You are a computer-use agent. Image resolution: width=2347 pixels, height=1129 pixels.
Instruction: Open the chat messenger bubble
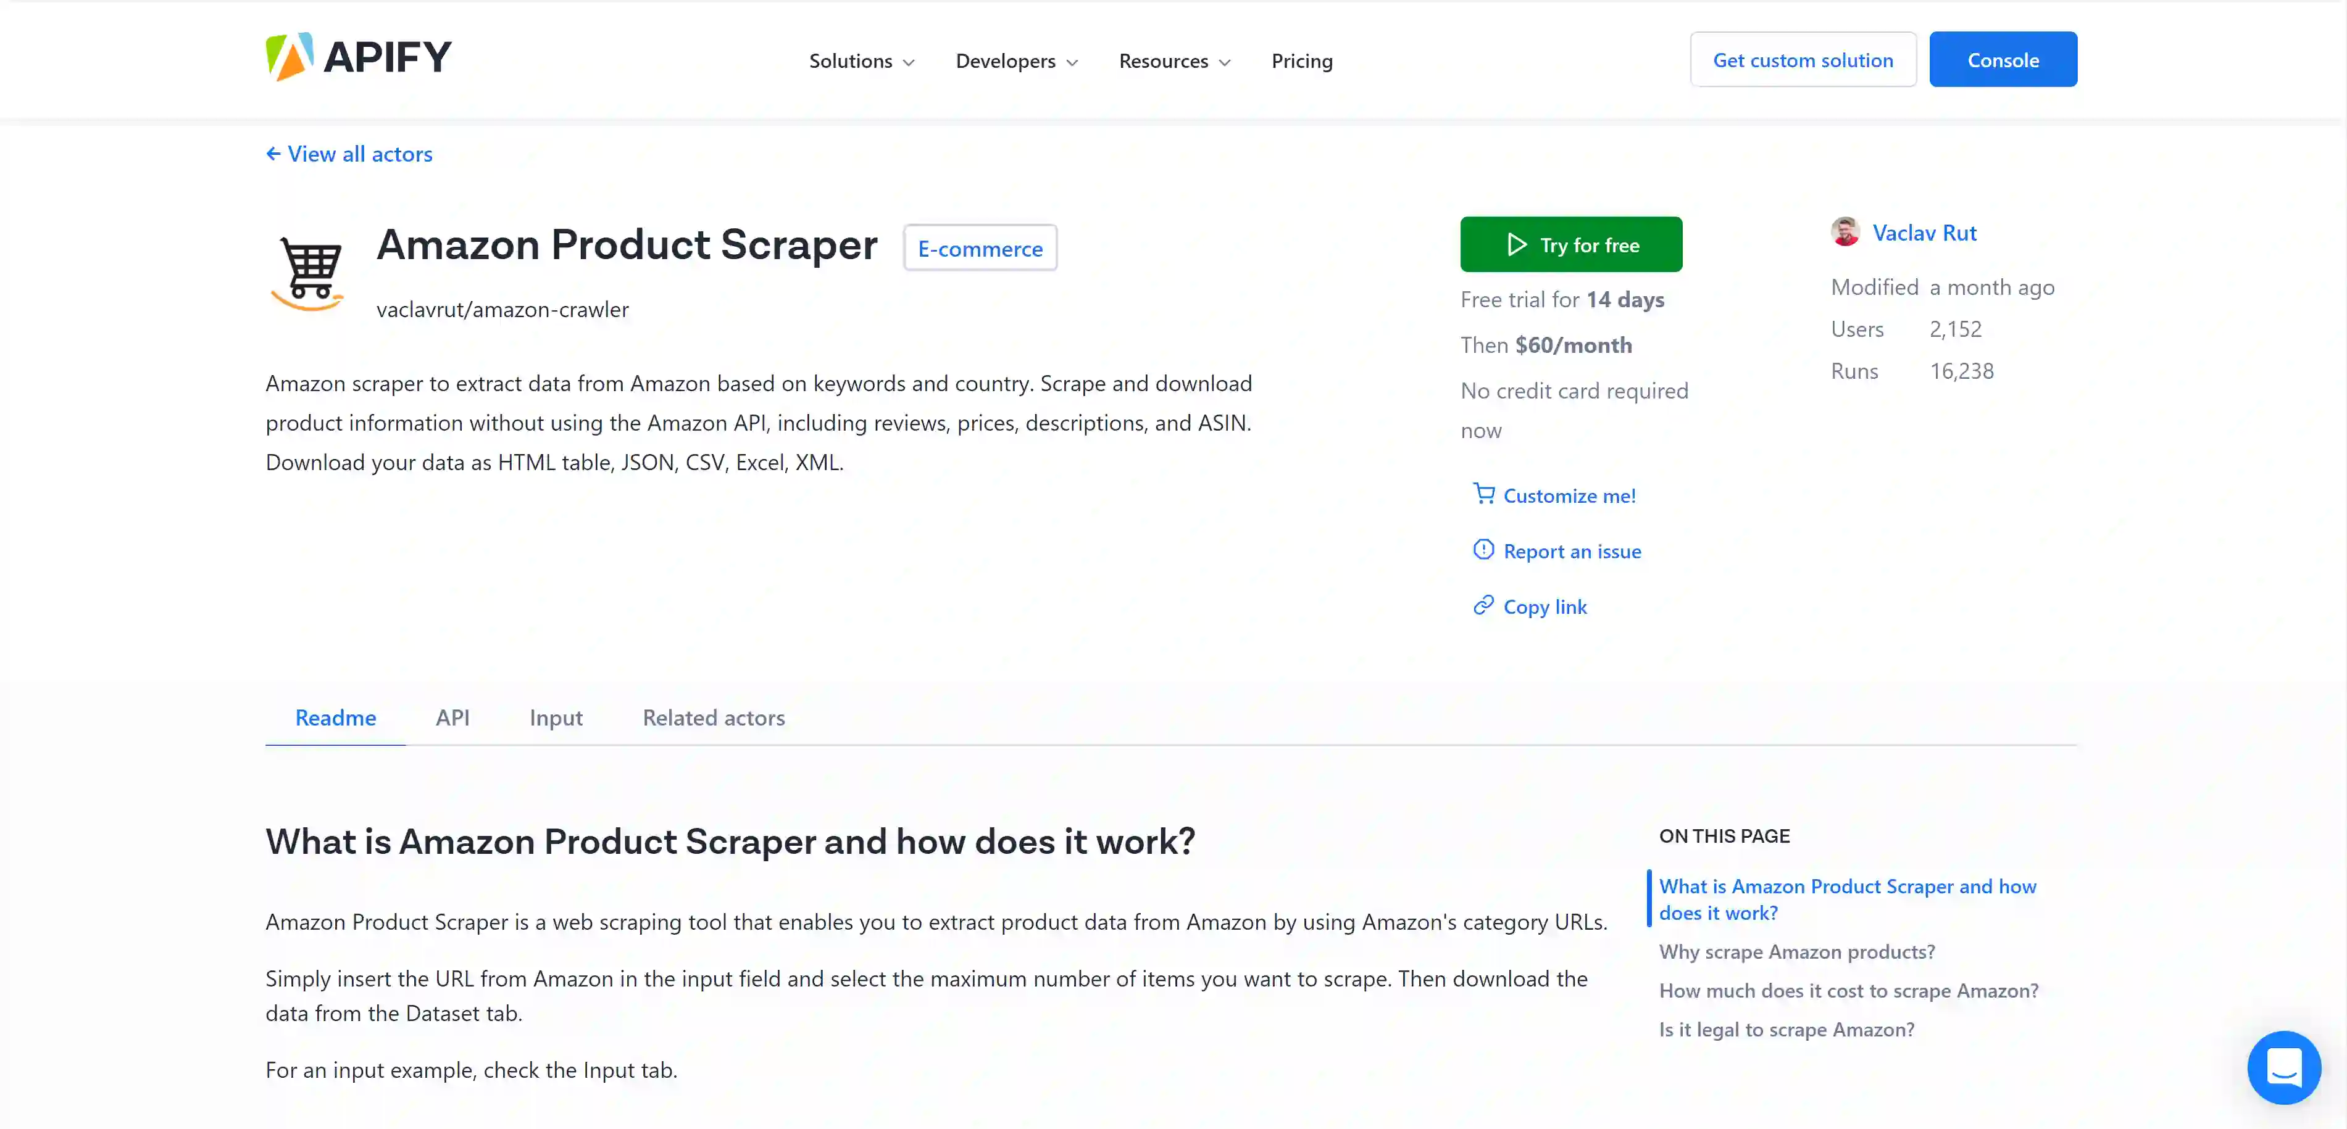click(x=2283, y=1067)
